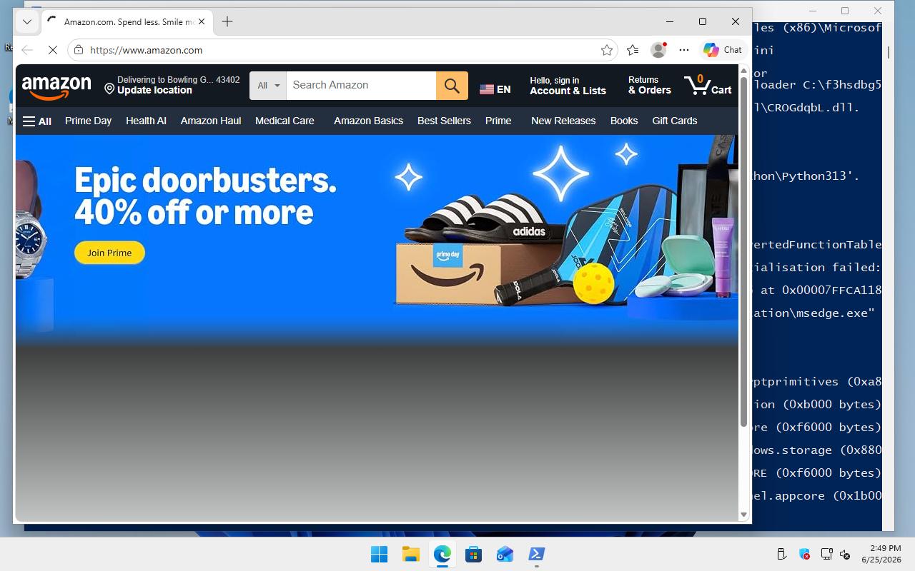Launch Microsoft Store from the taskbar
The image size is (915, 571).
[x=473, y=554]
